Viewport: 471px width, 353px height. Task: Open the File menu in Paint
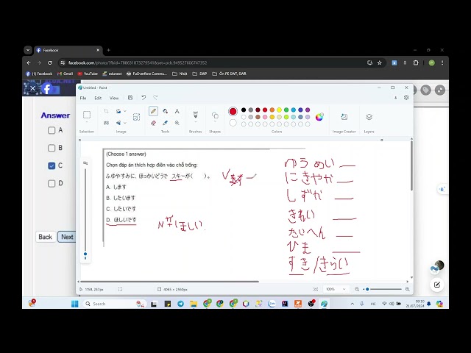(x=83, y=98)
